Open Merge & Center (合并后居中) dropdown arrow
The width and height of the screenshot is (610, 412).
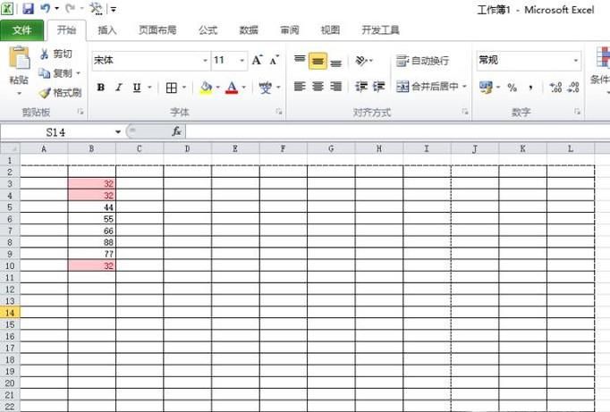click(x=464, y=87)
